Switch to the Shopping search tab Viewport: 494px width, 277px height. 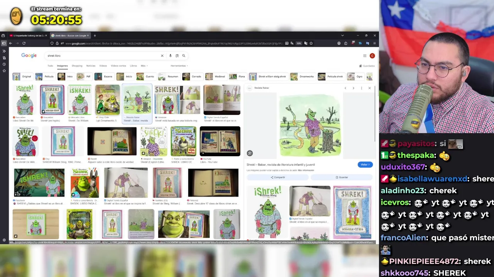click(x=77, y=66)
